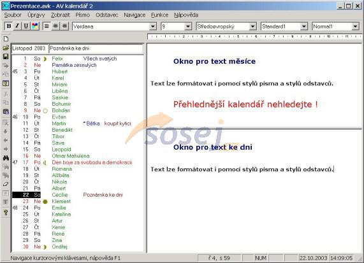
Task: Open the Verdana font dropdown
Action: click(152, 27)
